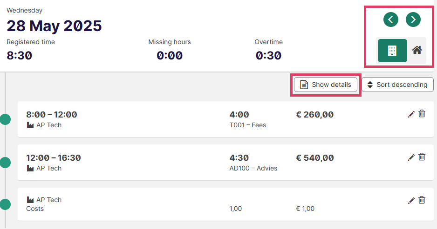The height and width of the screenshot is (229, 437).
Task: Click Sort descending button
Action: tap(398, 85)
